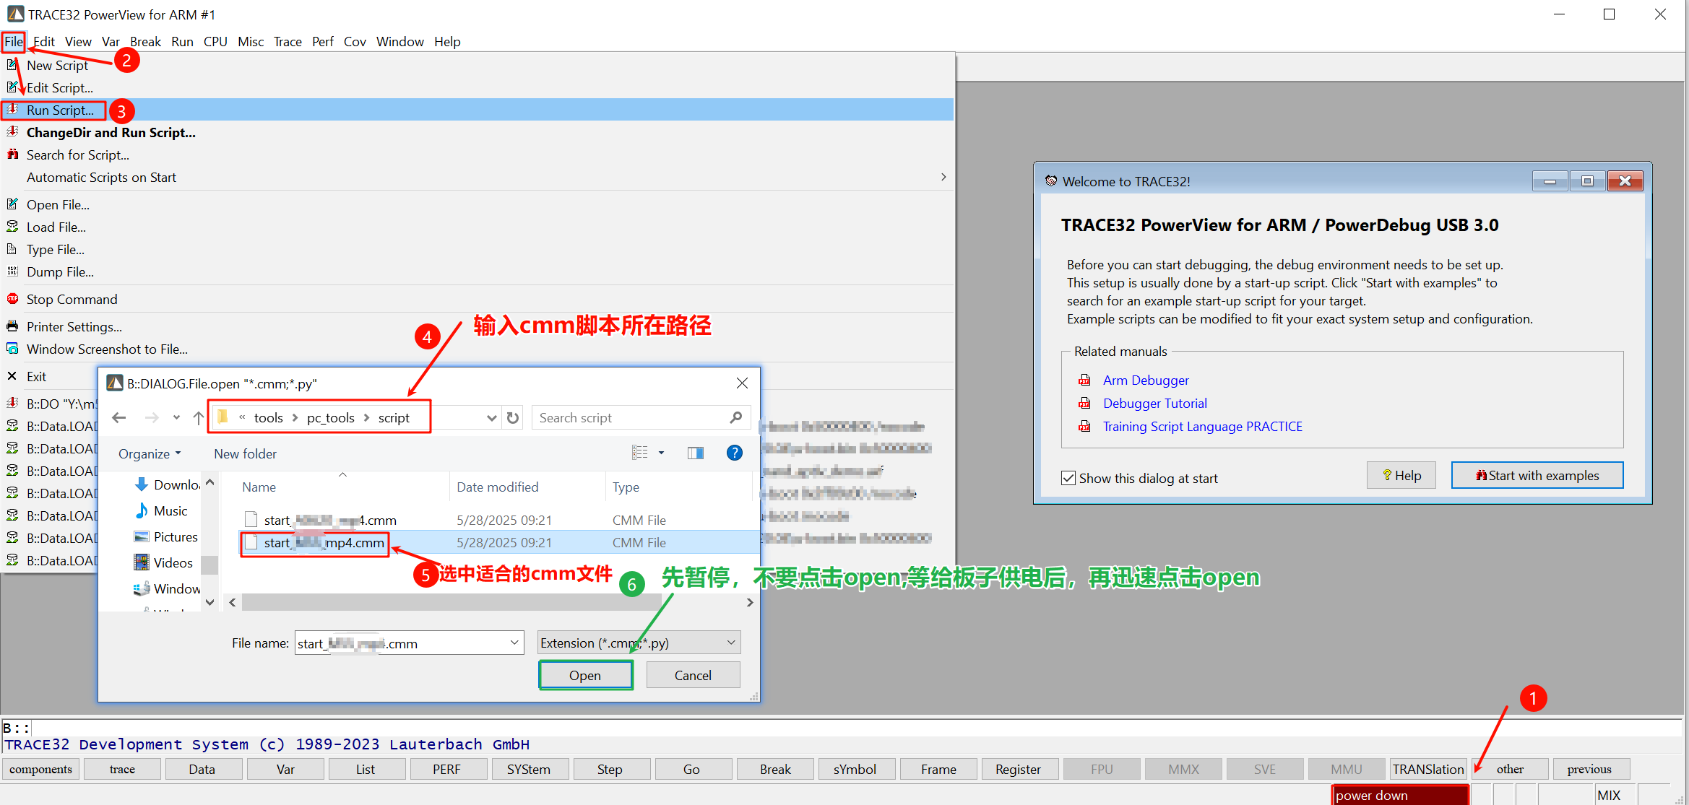Screen dimensions: 1689x805
Task: Click the refresh icon in file dialog
Action: [513, 418]
